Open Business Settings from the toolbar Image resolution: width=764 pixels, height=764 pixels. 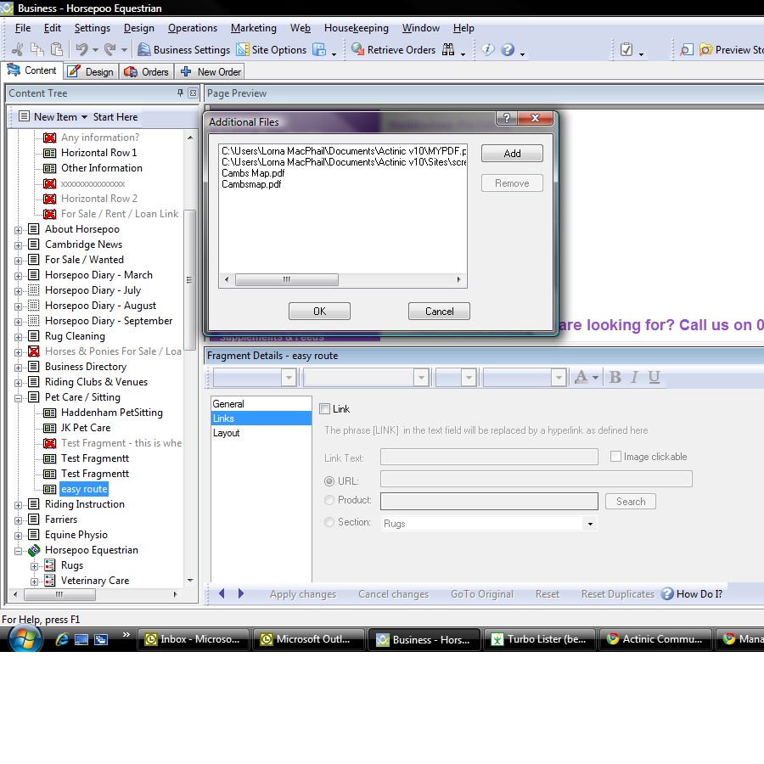pyautogui.click(x=183, y=50)
